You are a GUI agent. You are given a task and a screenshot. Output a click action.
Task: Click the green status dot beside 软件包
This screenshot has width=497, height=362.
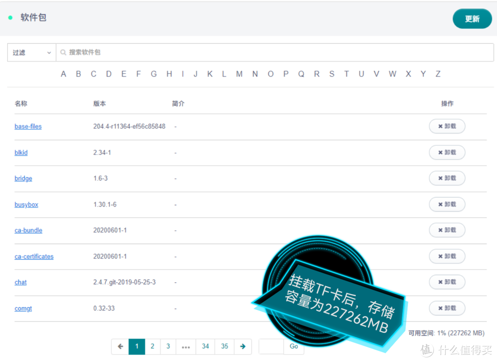10,17
